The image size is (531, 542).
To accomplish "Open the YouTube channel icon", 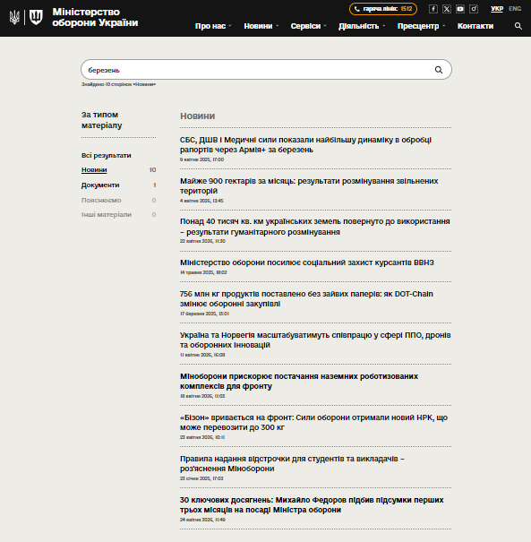I will click(x=460, y=9).
